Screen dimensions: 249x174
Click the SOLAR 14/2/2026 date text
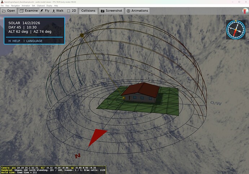[24, 23]
